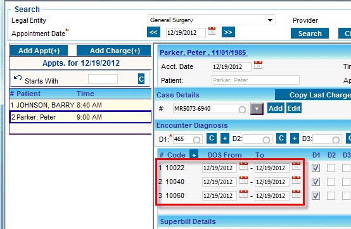The width and height of the screenshot is (351, 229).
Task: Check D2 checkbox for code 10040
Action: point(331,182)
